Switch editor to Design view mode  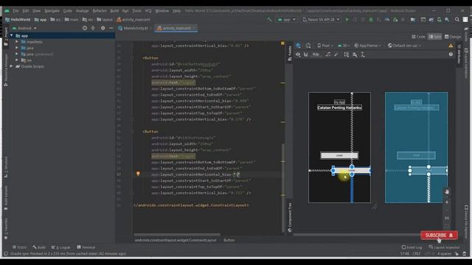(x=452, y=37)
